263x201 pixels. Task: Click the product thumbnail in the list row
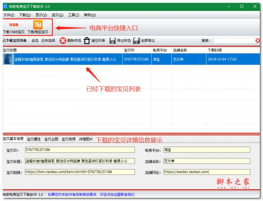coord(8,59)
